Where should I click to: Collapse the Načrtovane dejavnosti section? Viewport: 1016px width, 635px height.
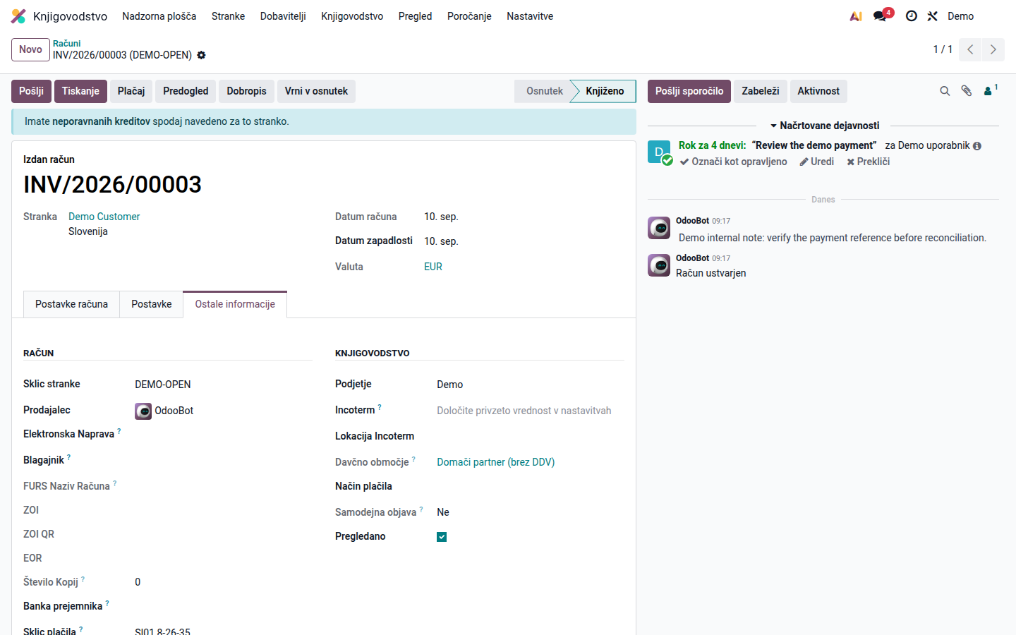click(x=824, y=126)
